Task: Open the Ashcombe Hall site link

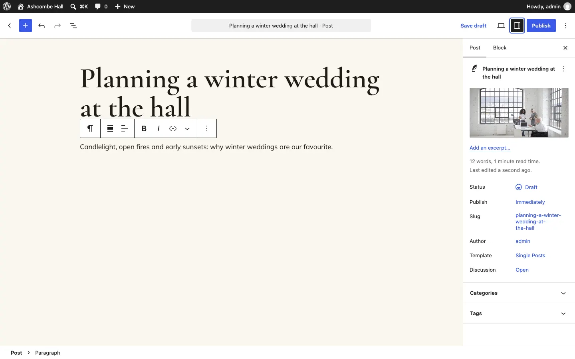Action: click(x=41, y=6)
